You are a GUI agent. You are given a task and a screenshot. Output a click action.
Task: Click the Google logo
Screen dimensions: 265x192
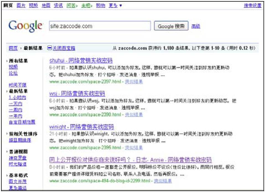(25, 26)
